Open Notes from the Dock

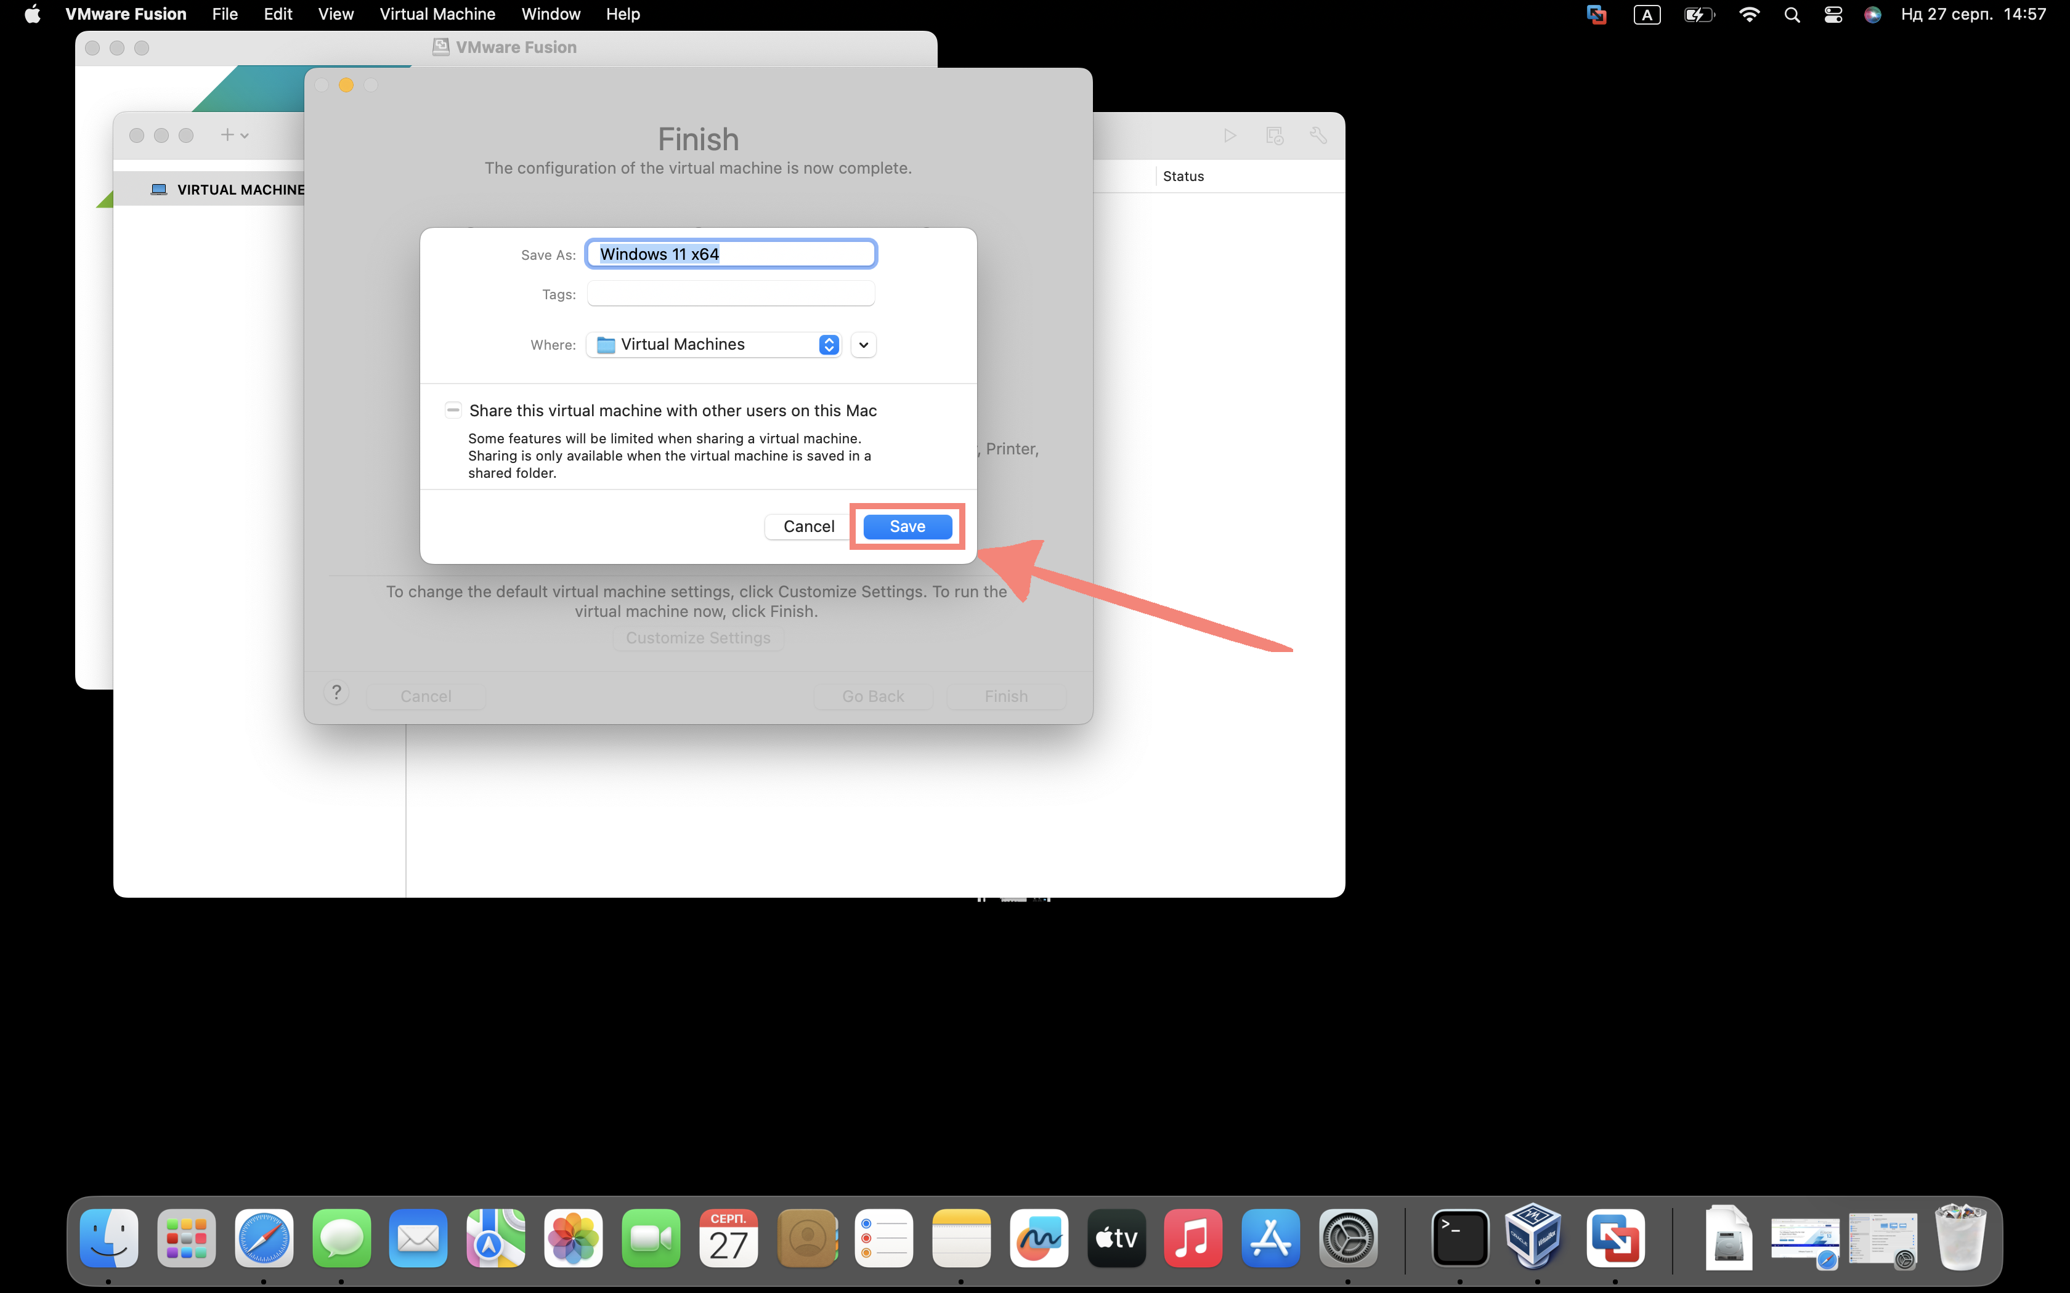[962, 1238]
